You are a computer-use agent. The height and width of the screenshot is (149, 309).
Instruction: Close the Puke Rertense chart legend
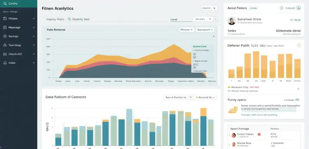[214, 37]
